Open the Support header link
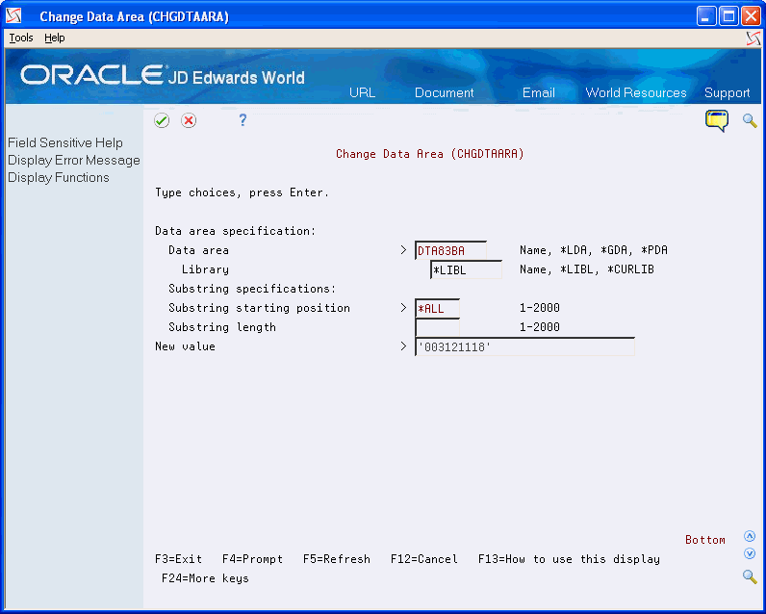 tap(727, 92)
